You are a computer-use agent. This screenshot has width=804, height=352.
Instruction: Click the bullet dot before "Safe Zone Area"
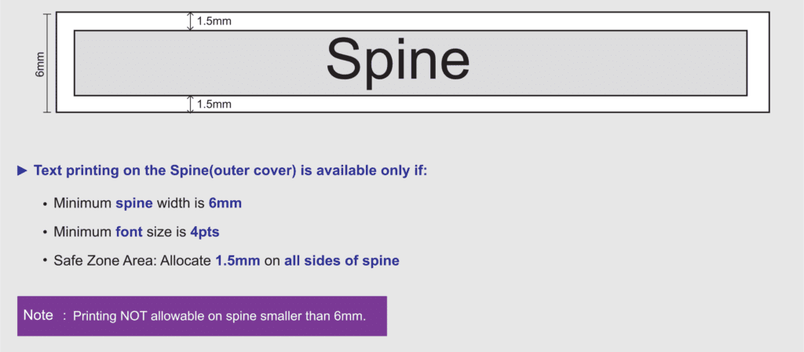[x=45, y=262]
